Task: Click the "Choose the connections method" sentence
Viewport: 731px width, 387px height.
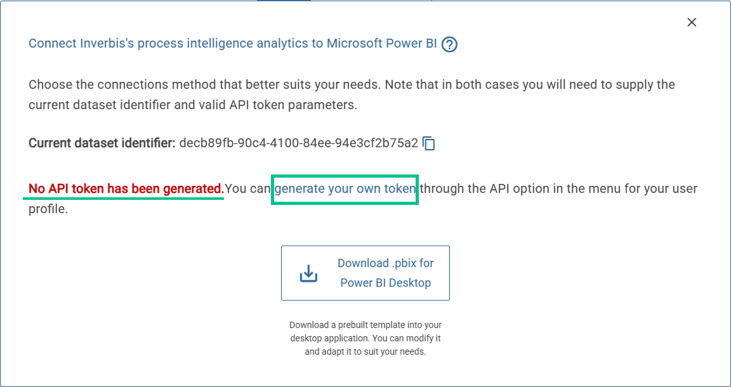Action: click(x=204, y=84)
